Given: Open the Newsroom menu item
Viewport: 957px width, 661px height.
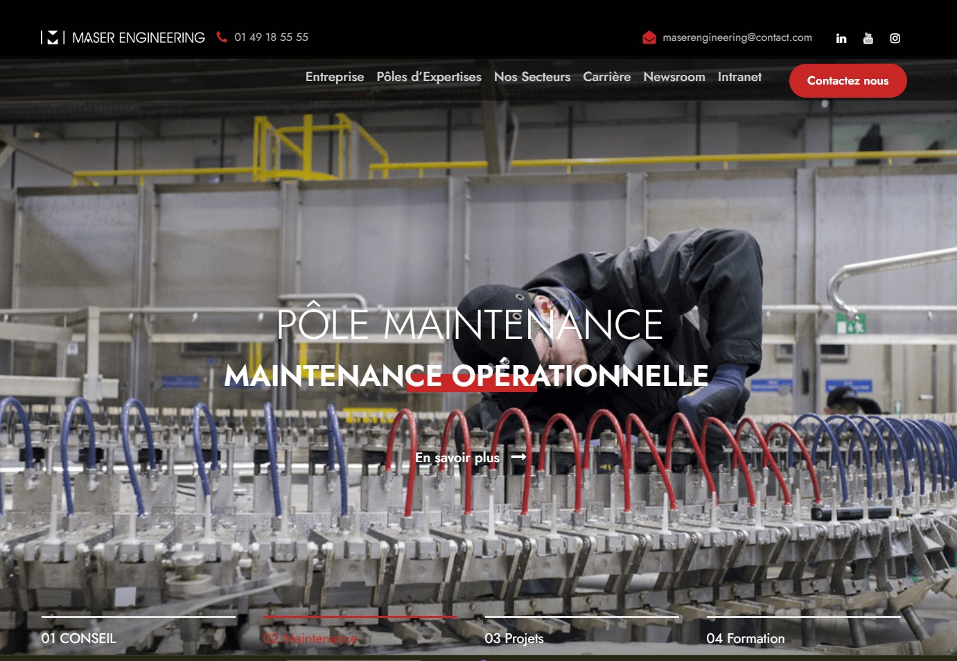Looking at the screenshot, I should [x=674, y=77].
